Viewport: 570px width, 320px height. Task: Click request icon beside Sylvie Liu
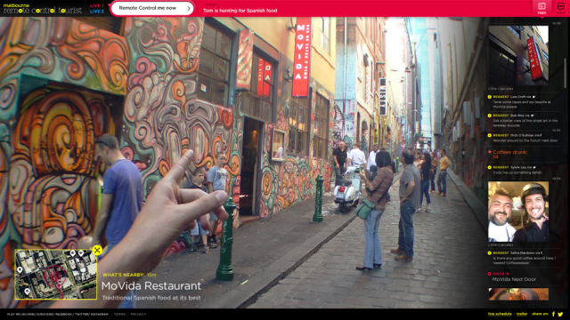[489, 168]
